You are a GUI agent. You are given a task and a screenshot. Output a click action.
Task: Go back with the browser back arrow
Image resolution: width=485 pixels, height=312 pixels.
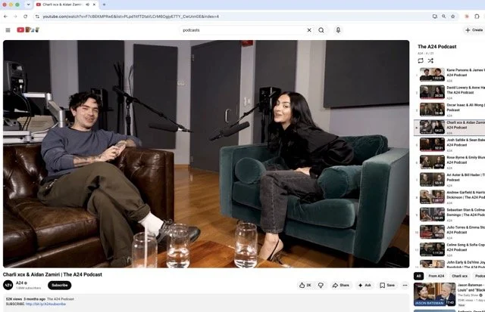coord(5,17)
